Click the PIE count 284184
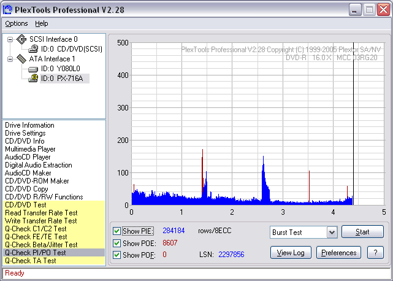The image size is (393, 281). pos(174,231)
